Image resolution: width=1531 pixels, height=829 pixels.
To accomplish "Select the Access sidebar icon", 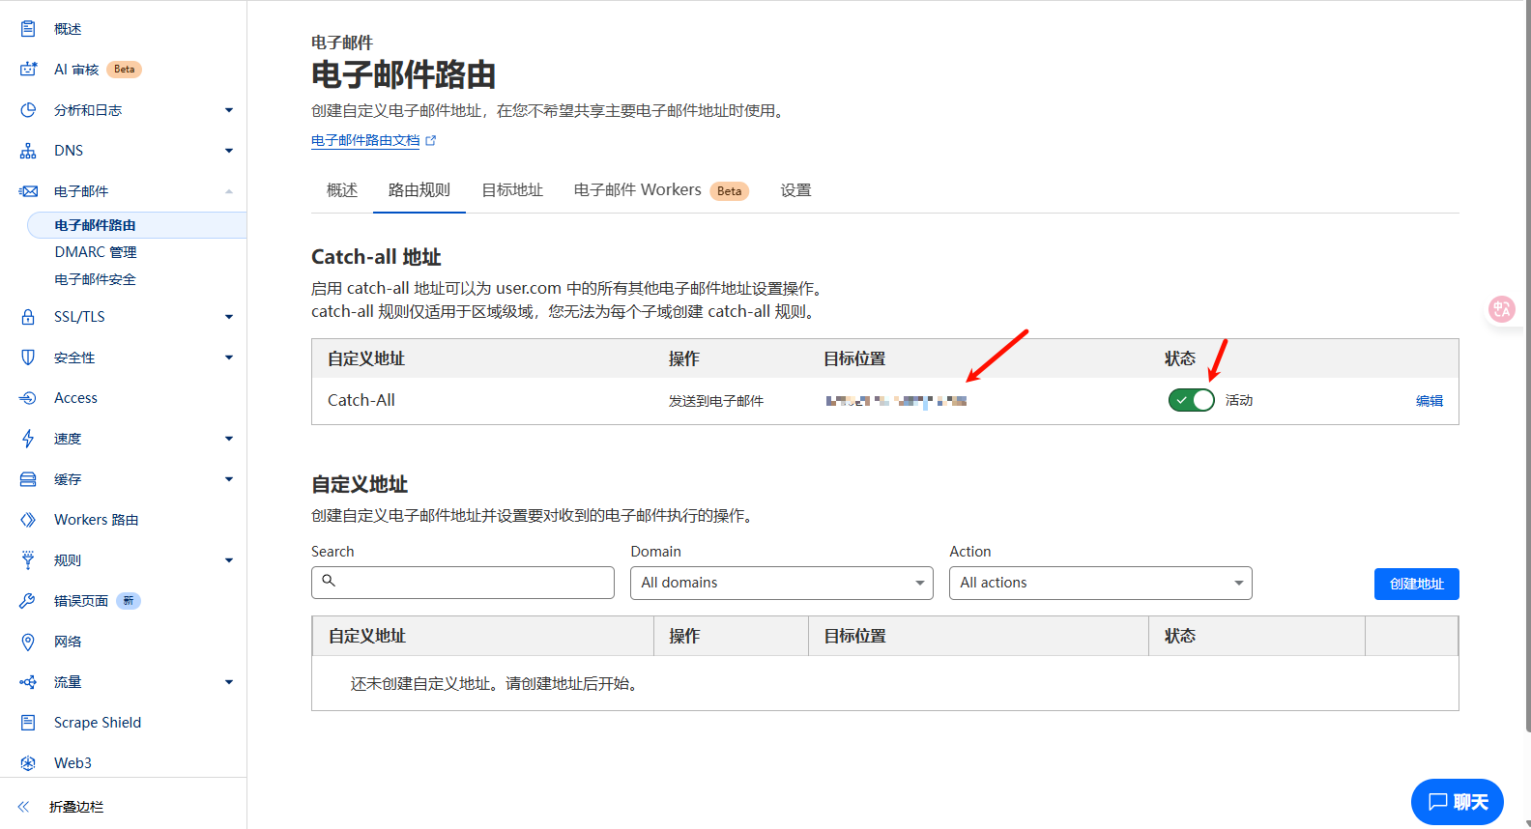I will tap(28, 398).
